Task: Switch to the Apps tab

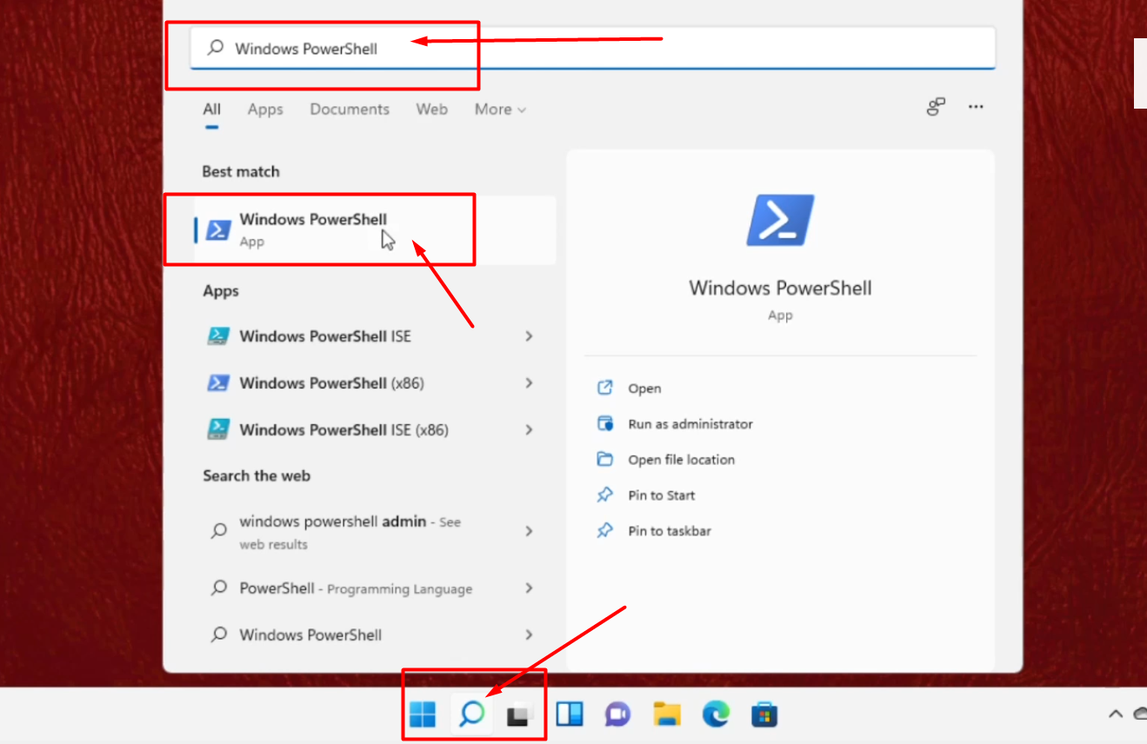Action: pos(265,110)
